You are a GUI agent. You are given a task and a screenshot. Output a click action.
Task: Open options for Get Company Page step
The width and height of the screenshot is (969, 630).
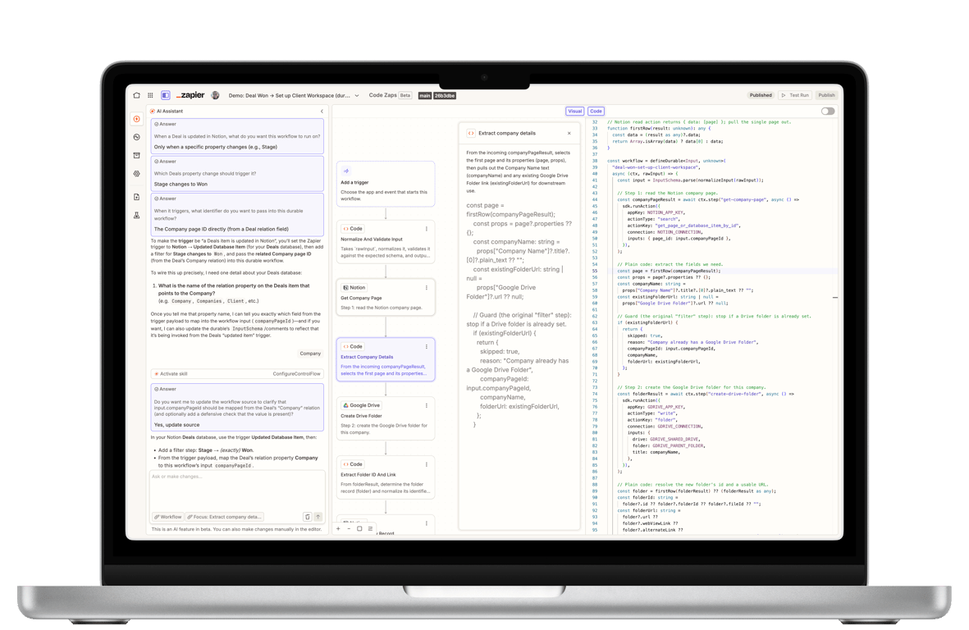coord(427,287)
